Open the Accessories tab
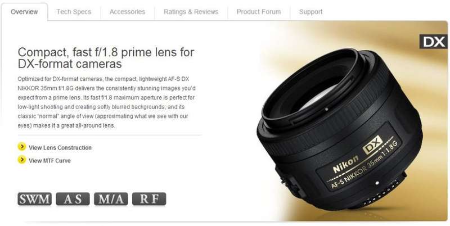450x226 pixels. click(127, 12)
